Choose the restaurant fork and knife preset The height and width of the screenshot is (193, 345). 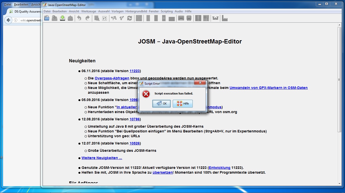(206, 18)
